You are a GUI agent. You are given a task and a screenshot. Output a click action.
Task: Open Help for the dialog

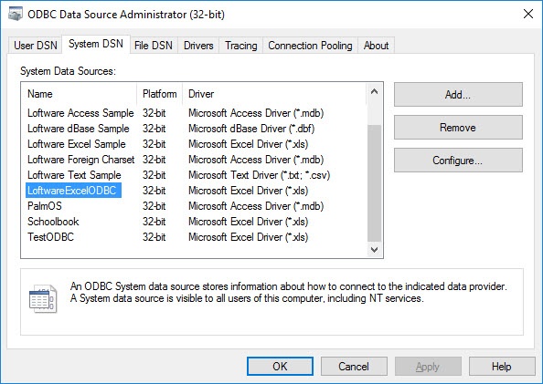point(502,366)
